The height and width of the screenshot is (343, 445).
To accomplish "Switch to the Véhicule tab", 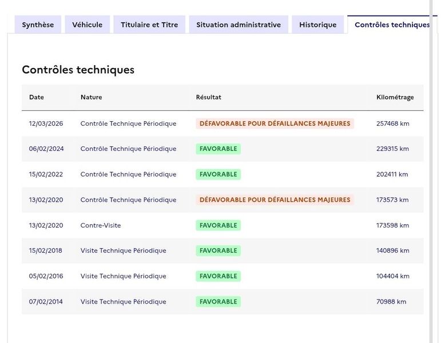I will [x=87, y=25].
